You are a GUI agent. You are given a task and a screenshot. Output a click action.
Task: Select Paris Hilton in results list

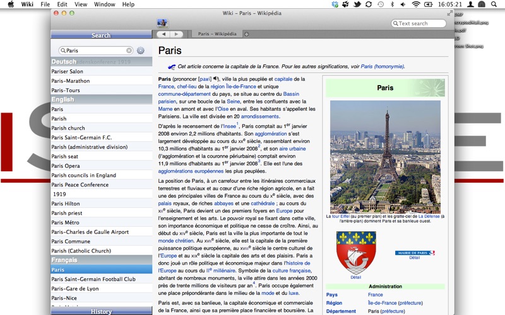(66, 203)
